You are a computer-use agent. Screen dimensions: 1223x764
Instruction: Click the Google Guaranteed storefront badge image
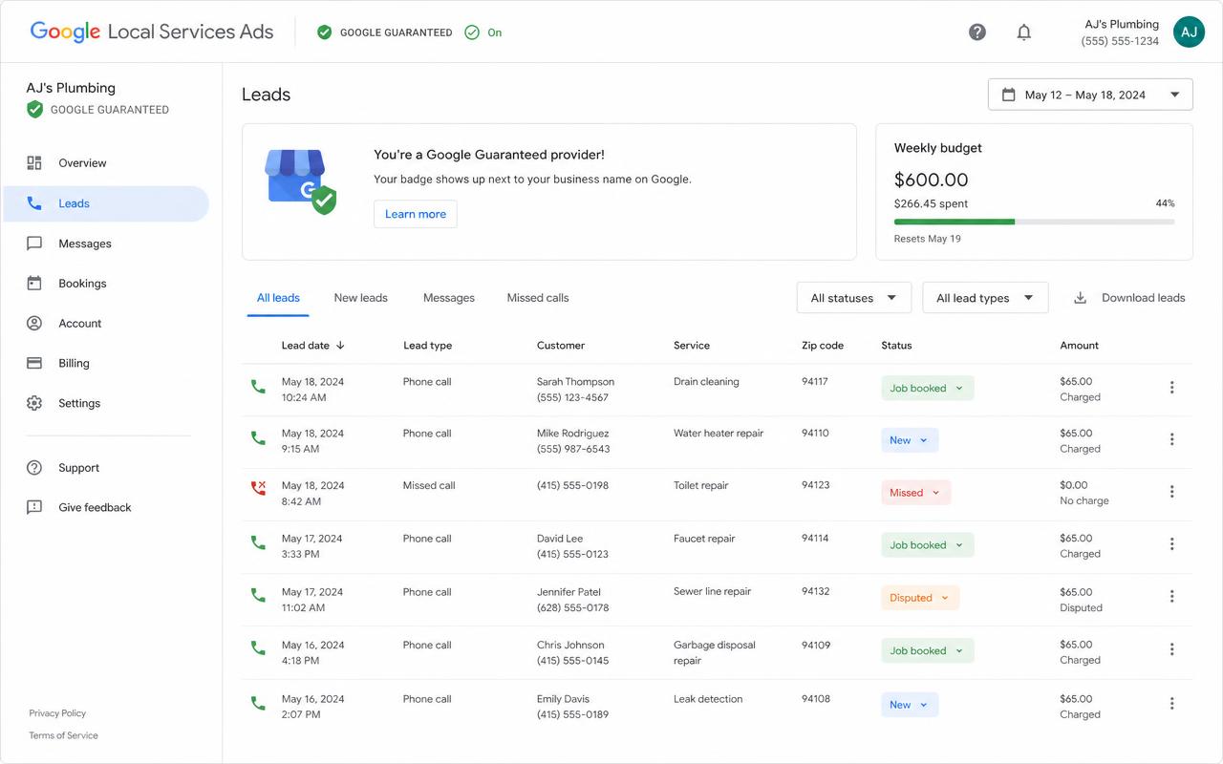(x=301, y=181)
